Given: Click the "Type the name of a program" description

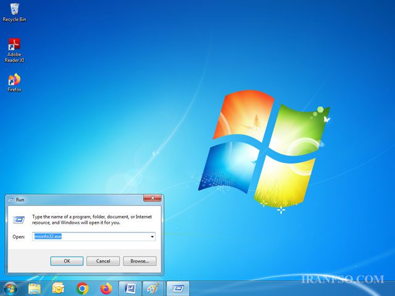Looking at the screenshot, I should click(x=92, y=220).
